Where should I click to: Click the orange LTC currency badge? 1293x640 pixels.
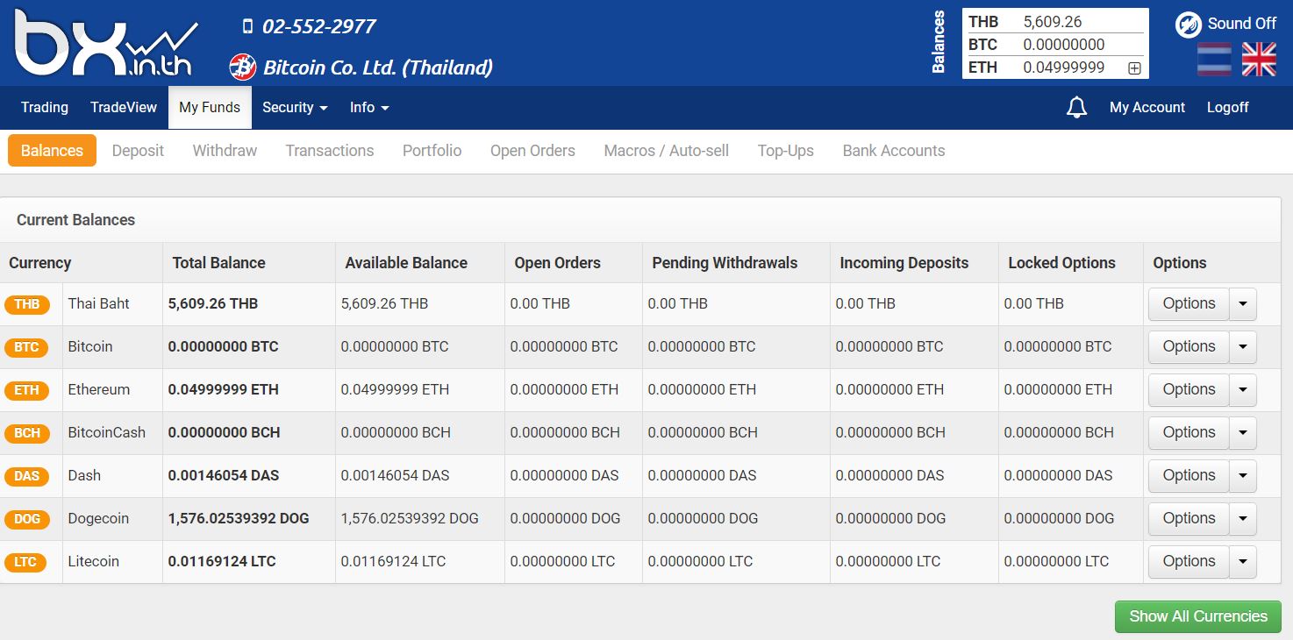25,562
